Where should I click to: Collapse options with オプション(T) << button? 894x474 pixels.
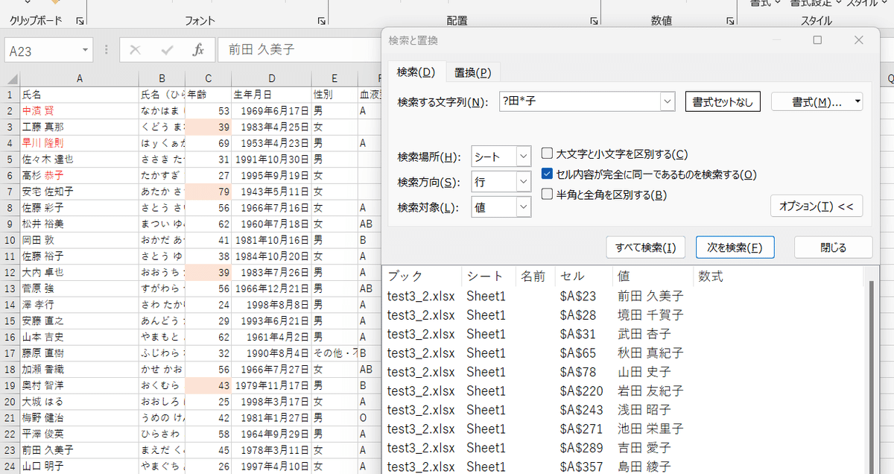(817, 206)
